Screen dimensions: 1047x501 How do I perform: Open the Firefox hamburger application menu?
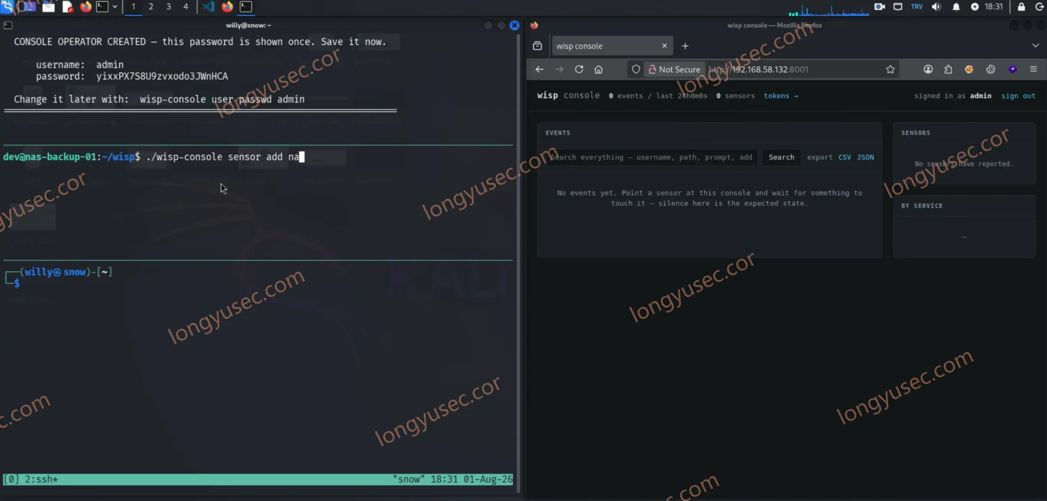click(1033, 69)
